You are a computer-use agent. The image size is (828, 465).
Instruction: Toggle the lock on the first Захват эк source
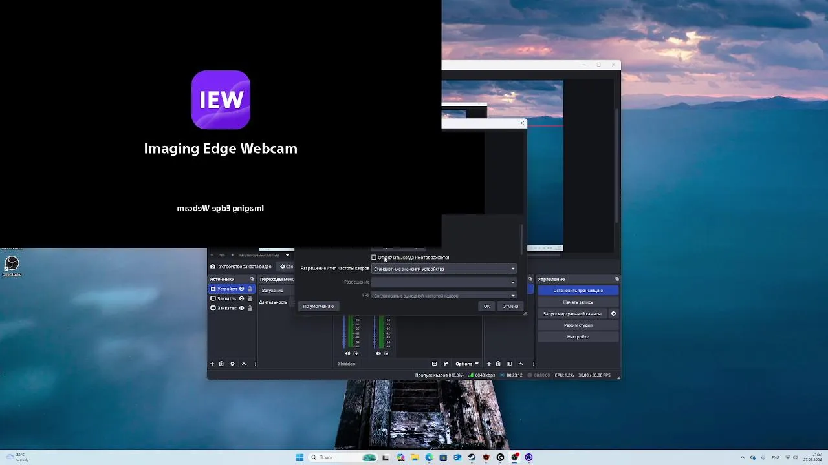pyautogui.click(x=250, y=298)
